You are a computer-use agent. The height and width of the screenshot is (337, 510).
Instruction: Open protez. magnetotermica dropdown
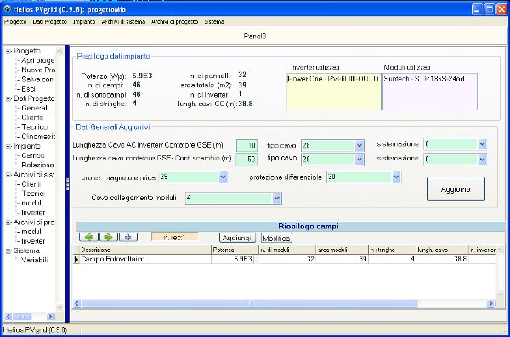223,177
